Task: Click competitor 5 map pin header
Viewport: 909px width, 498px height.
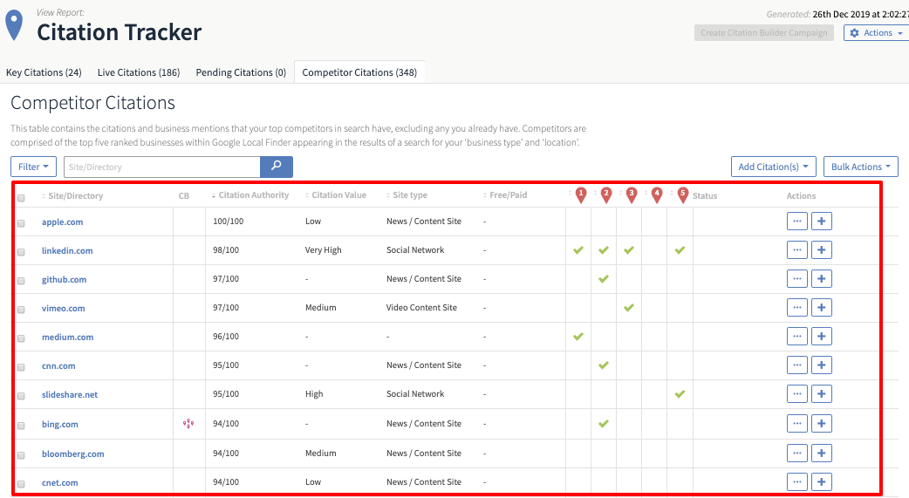Action: (x=683, y=195)
